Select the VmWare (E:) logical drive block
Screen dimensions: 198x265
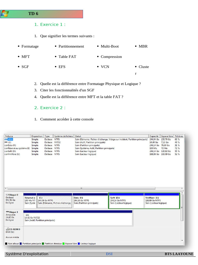click(162, 201)
